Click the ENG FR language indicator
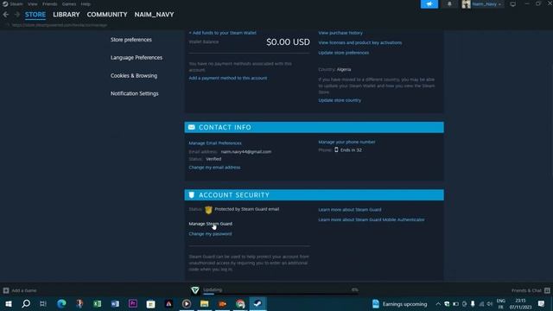The image size is (553, 311). [x=501, y=303]
